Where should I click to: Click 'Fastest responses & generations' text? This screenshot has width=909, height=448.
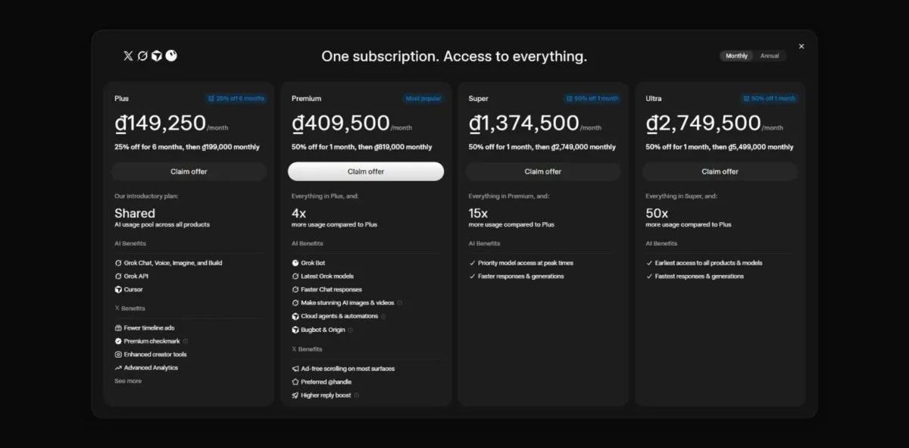699,276
